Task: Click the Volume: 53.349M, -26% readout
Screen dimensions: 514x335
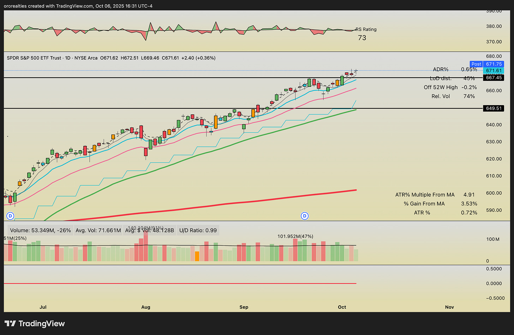Action: click(41, 231)
